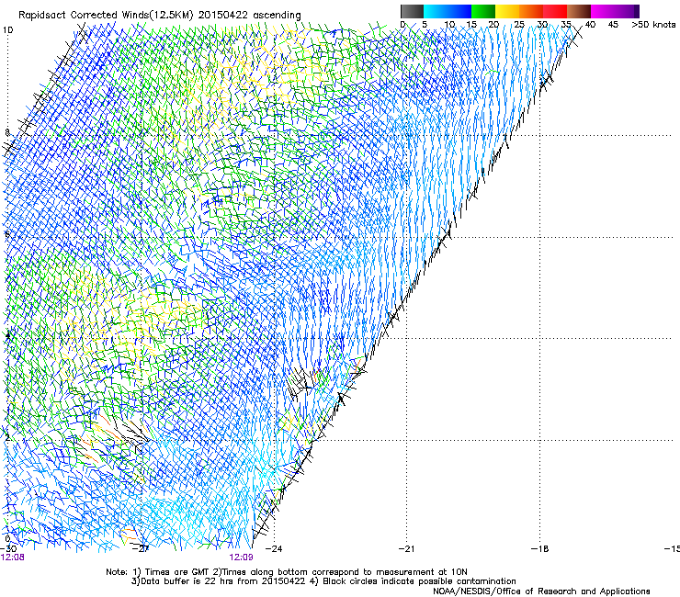
Task: Select the red 30–35 knots legend segment
Action: click(555, 11)
